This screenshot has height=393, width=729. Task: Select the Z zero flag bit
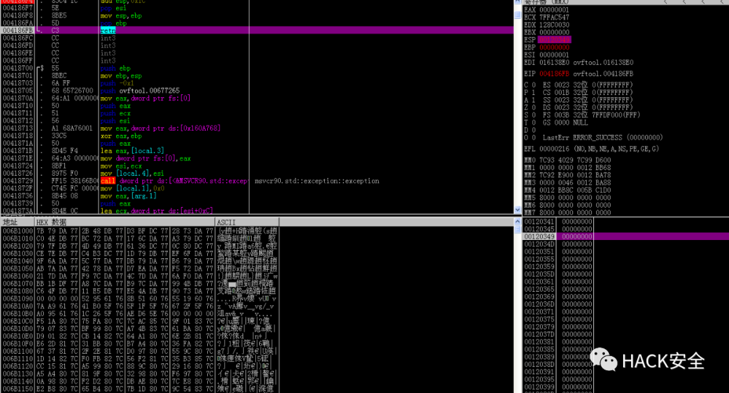[534, 107]
